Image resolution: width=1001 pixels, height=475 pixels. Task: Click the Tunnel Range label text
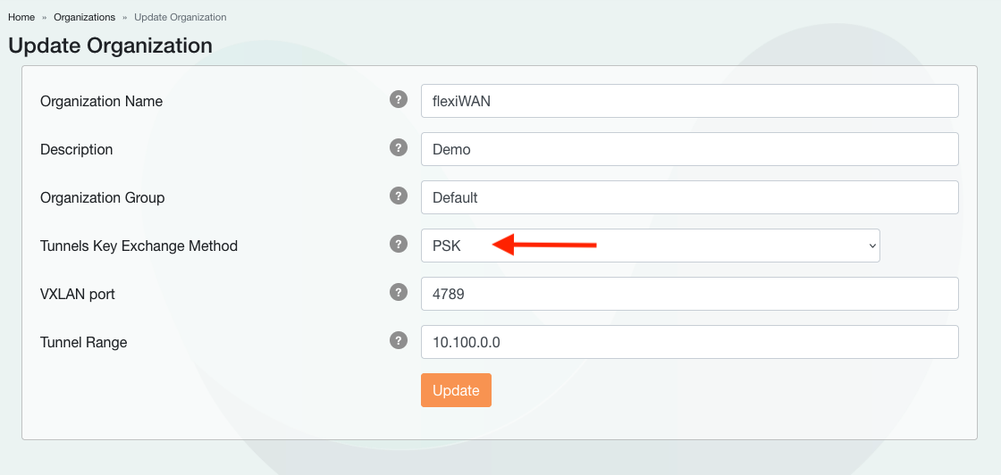pyautogui.click(x=83, y=342)
